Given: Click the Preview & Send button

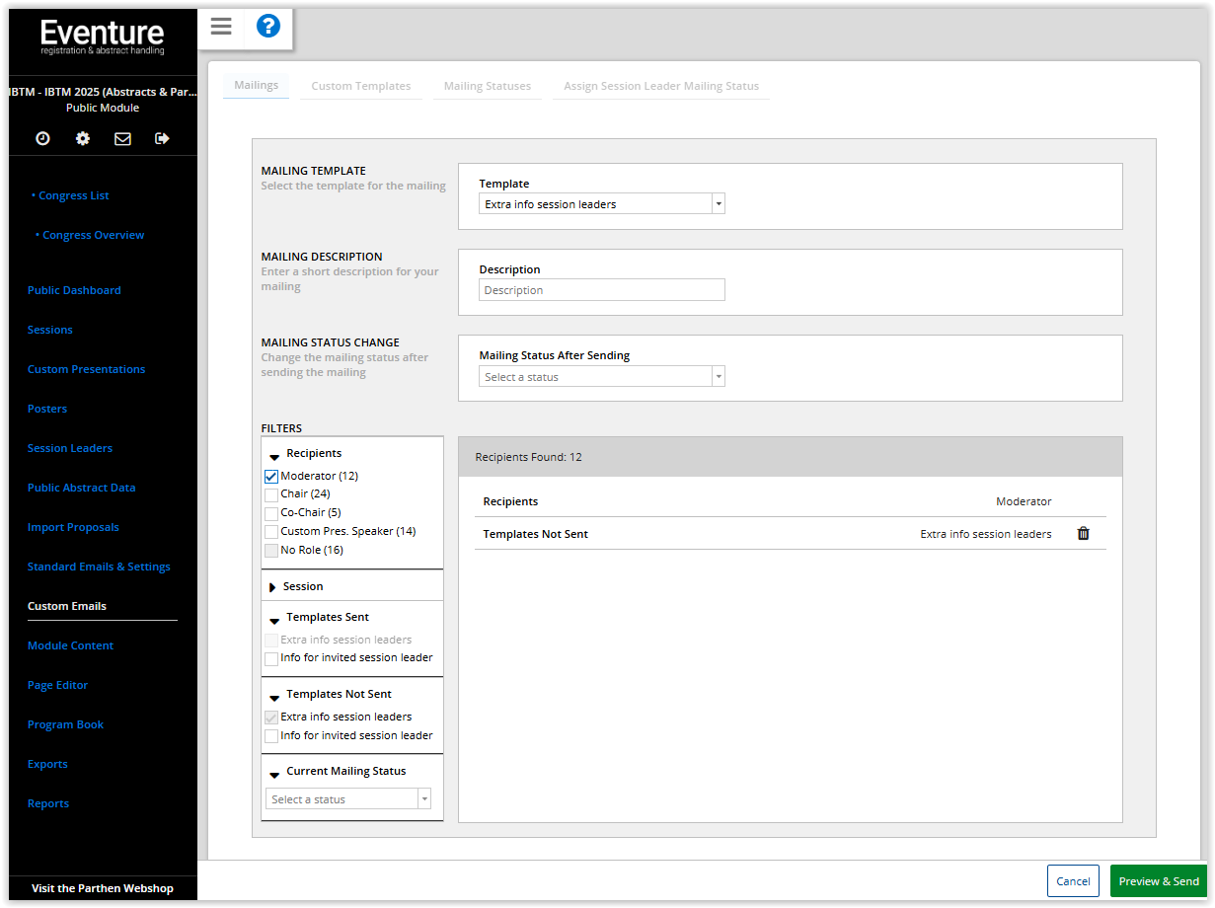Looking at the screenshot, I should point(1159,881).
